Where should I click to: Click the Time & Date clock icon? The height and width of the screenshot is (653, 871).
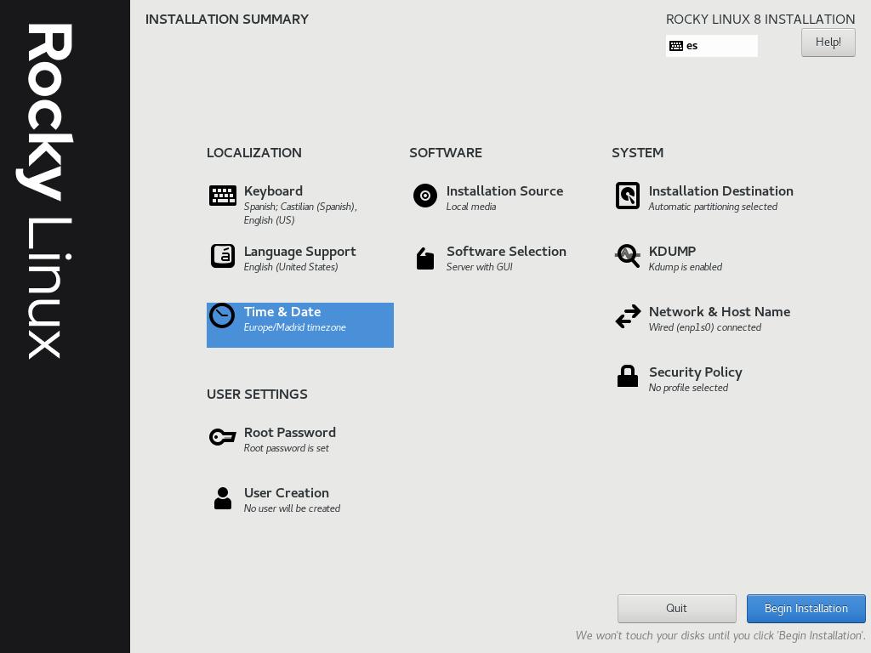(x=222, y=315)
